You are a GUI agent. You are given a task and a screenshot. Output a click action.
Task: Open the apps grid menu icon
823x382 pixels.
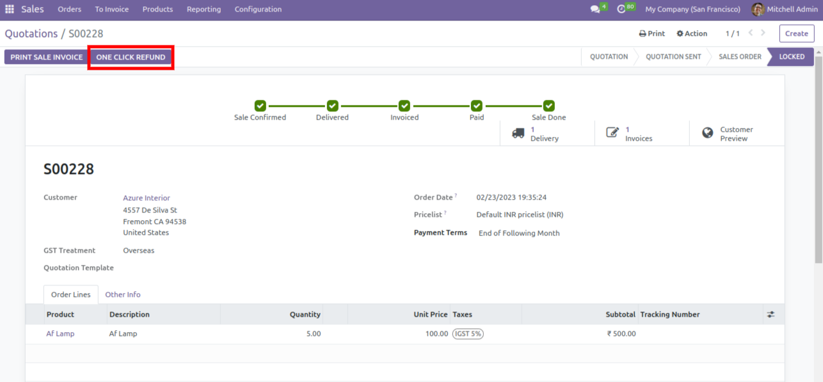click(x=10, y=10)
